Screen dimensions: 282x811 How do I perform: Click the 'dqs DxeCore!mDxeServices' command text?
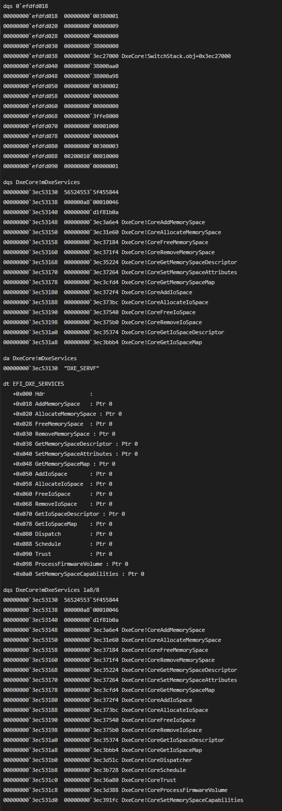coord(41,182)
